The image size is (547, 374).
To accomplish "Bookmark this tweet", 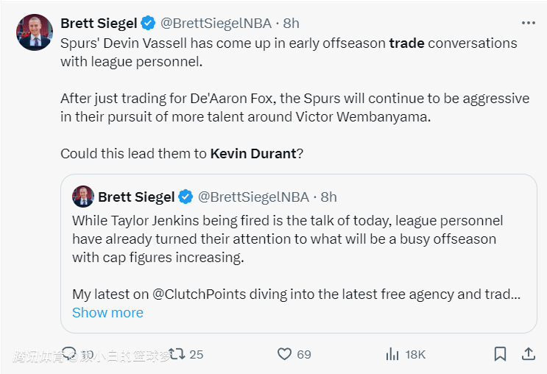I will tap(500, 354).
